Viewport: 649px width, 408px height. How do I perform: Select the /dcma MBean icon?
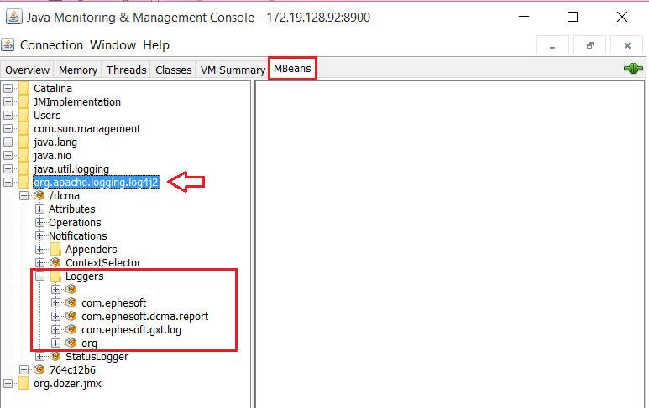[x=39, y=195]
